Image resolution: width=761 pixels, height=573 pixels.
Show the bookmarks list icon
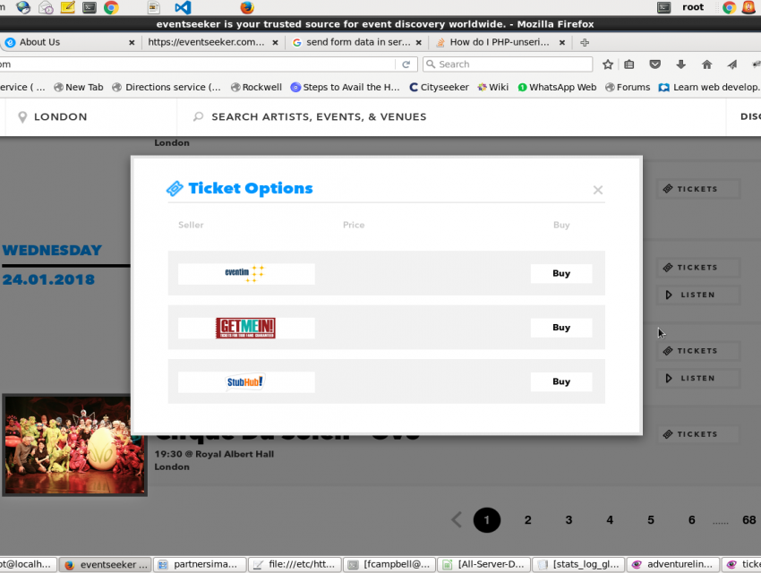(x=629, y=64)
